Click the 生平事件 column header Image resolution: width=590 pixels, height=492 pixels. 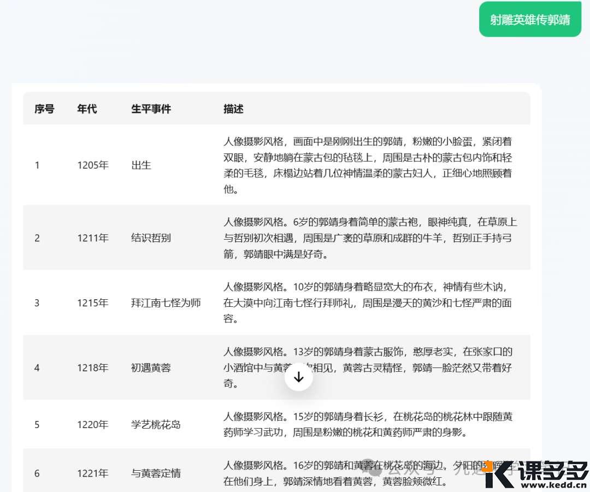pos(151,109)
